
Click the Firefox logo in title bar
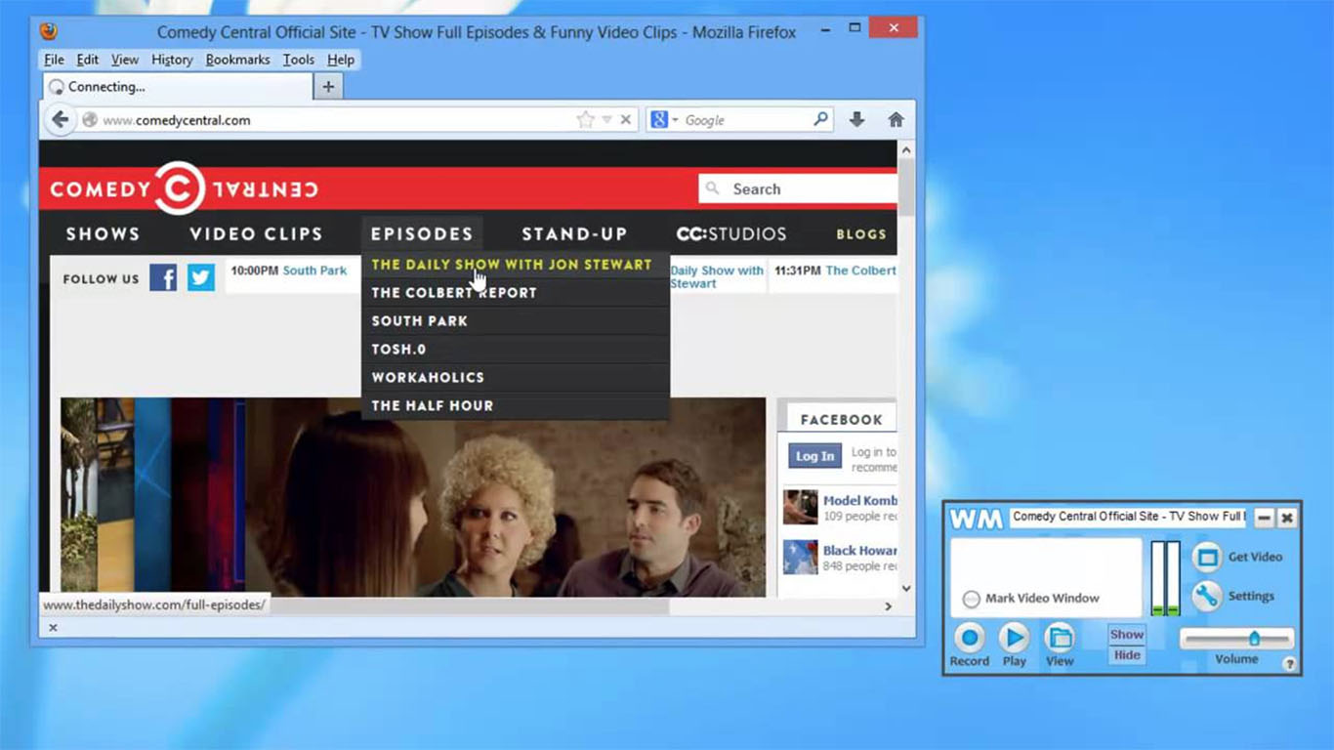(49, 31)
